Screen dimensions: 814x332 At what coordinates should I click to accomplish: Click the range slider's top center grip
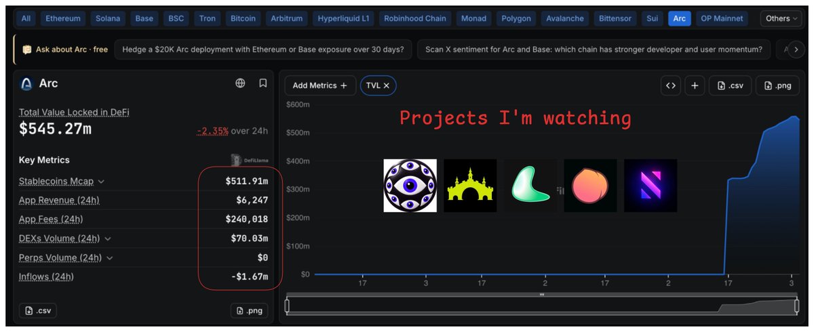tap(542, 295)
